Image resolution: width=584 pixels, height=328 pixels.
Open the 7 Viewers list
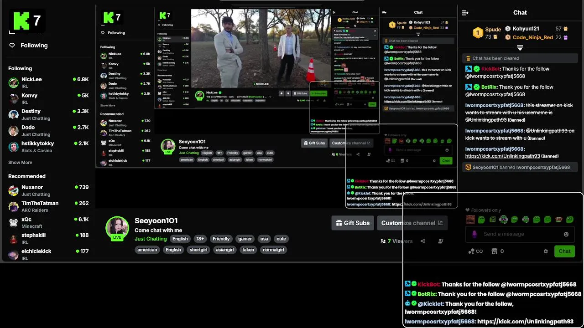tap(396, 241)
